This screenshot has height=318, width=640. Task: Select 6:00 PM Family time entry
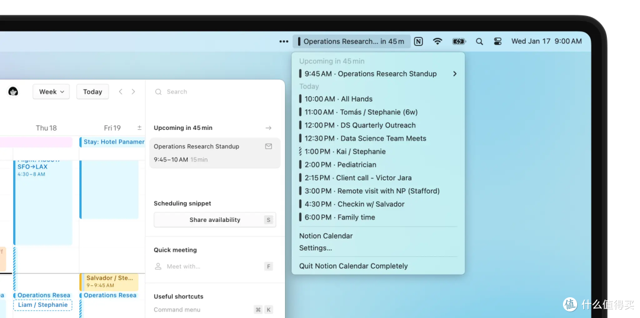click(378, 217)
